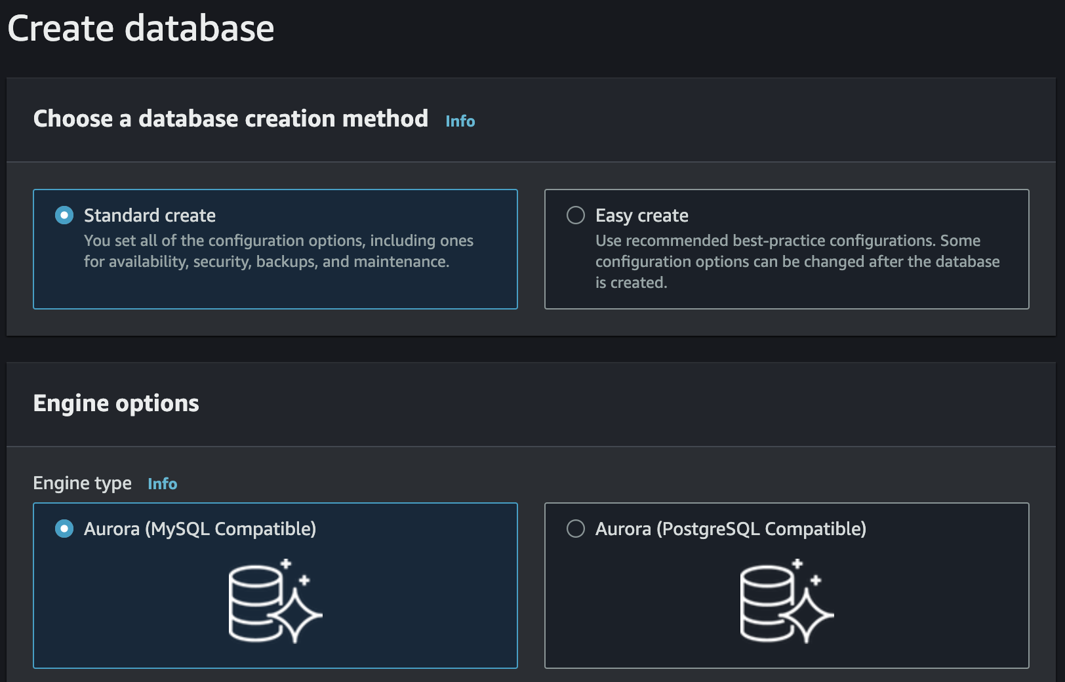Click the 'Easy create' label
Viewport: 1065px width, 682px height.
pyautogui.click(x=642, y=216)
